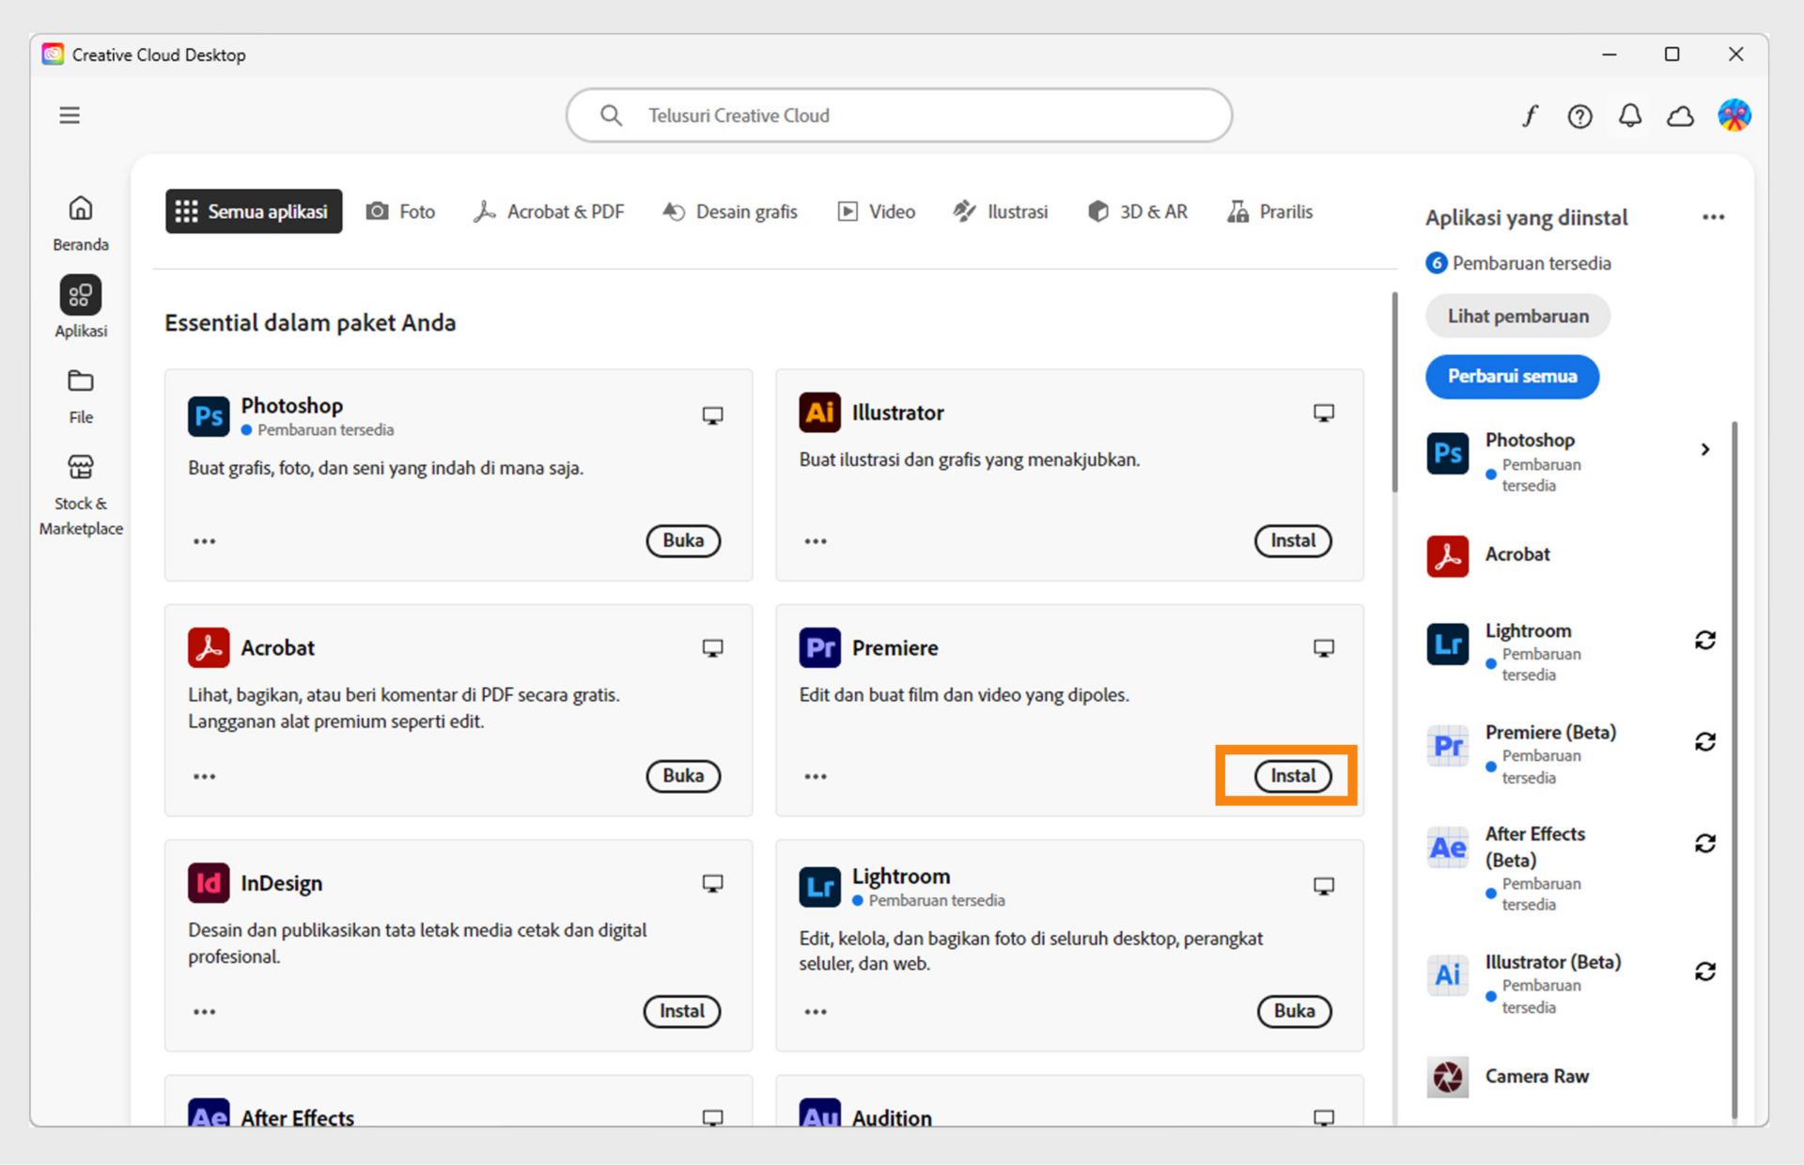Update Illustrator (Beta) via refresh icon
Viewport: 1804px width, 1165px height.
tap(1705, 971)
